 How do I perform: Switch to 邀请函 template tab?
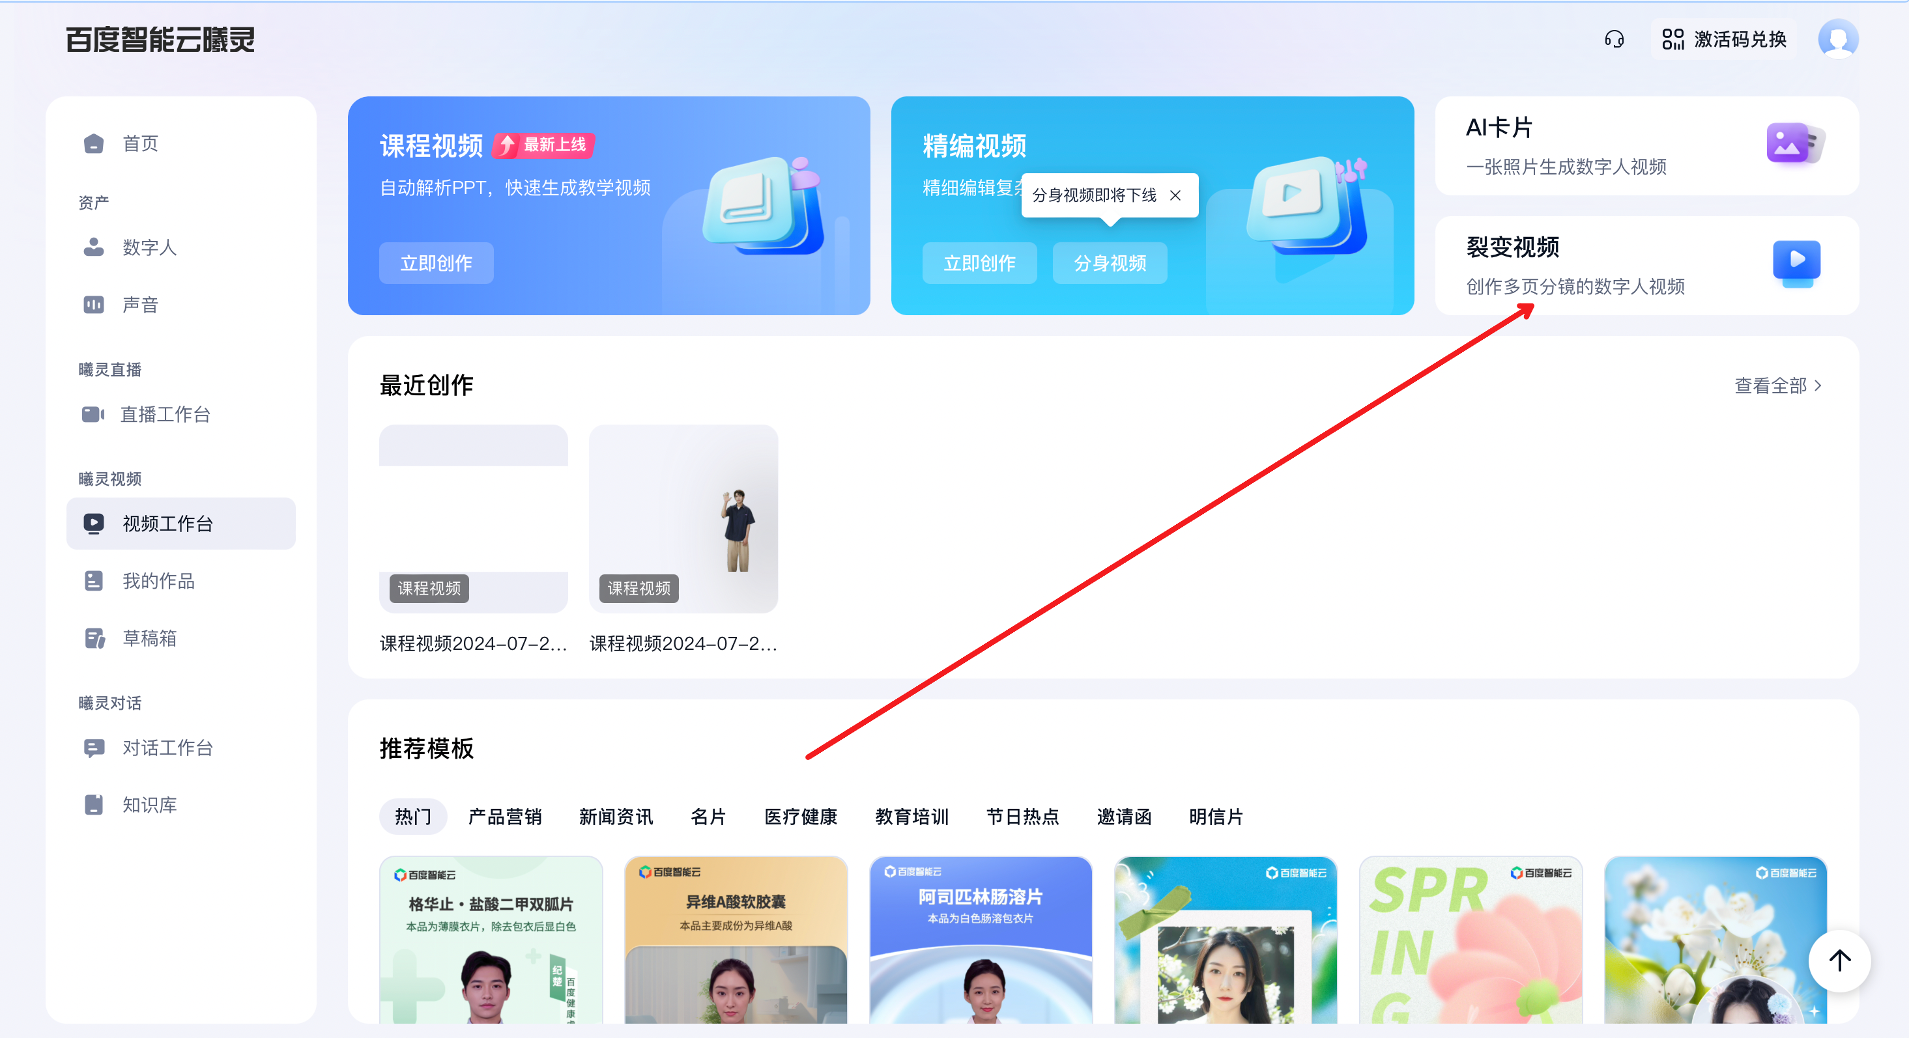pos(1124,817)
